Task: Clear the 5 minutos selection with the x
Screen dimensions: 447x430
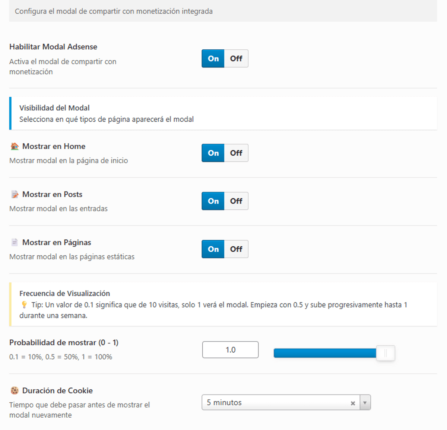Action: pos(352,403)
